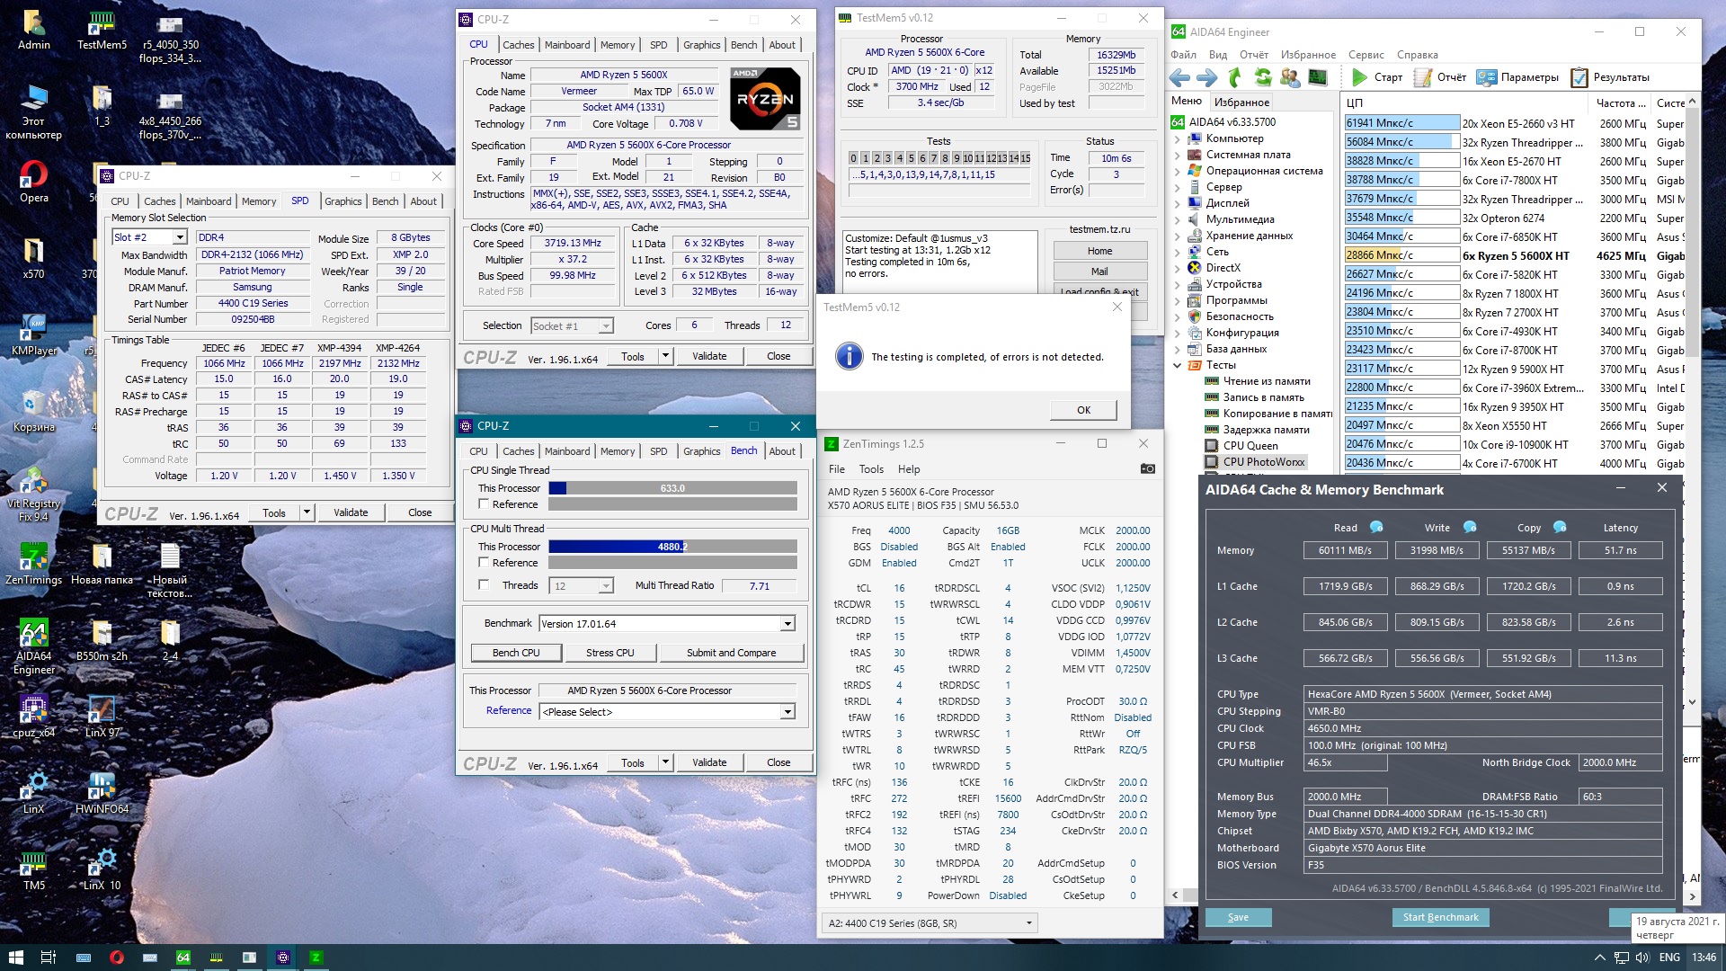The width and height of the screenshot is (1726, 971).
Task: Open the users icon in AIDA64 toolbar
Action: pos(1290,78)
